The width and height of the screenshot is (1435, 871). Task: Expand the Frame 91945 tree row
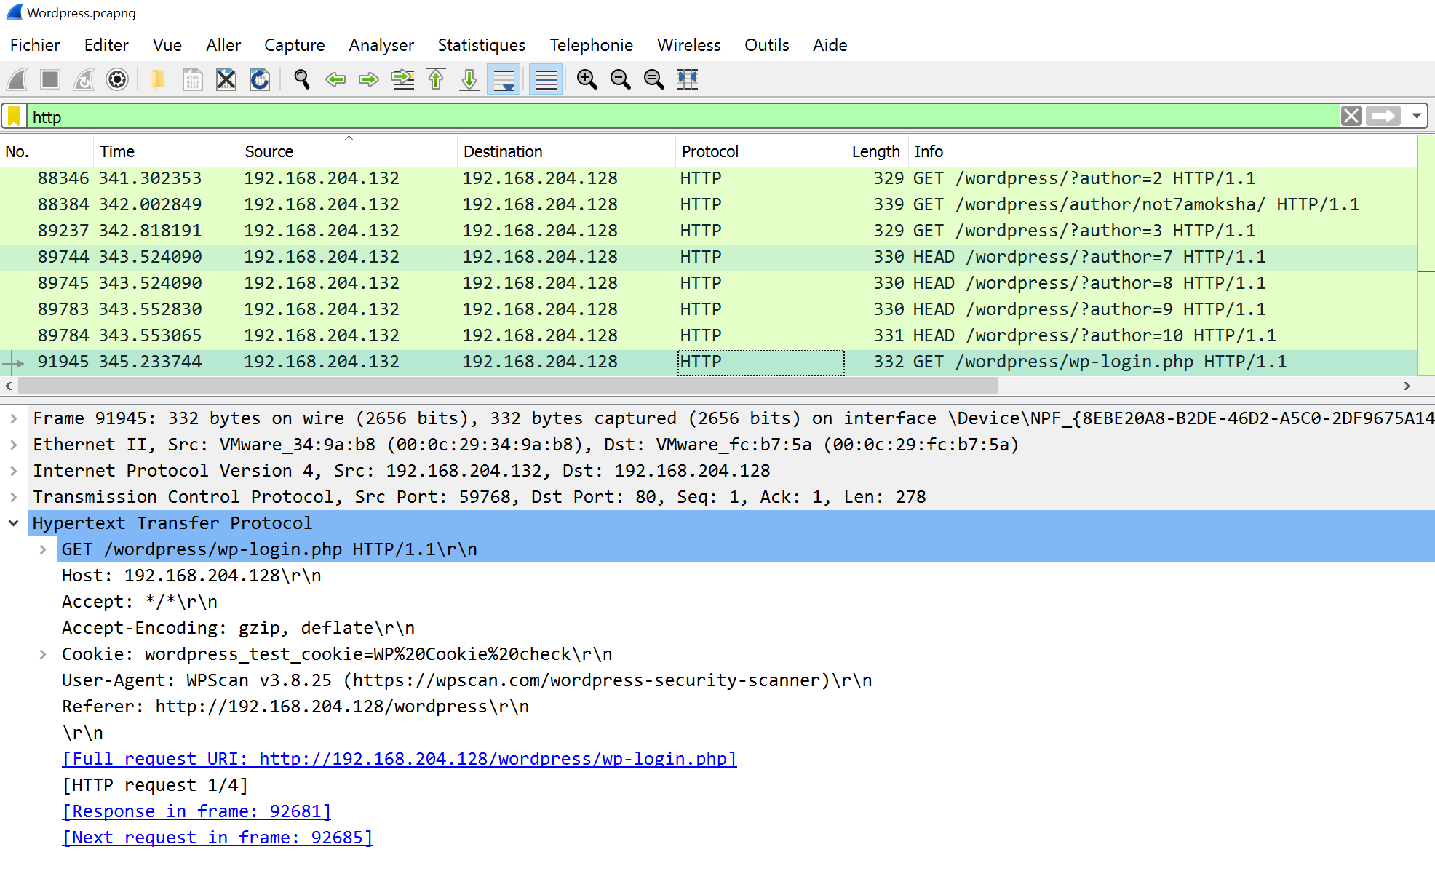pyautogui.click(x=14, y=418)
